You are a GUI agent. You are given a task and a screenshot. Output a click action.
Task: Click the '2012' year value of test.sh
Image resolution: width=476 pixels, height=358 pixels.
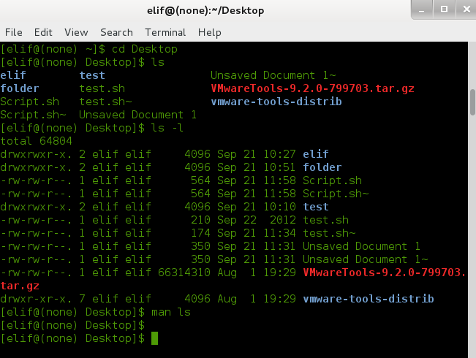(283, 220)
